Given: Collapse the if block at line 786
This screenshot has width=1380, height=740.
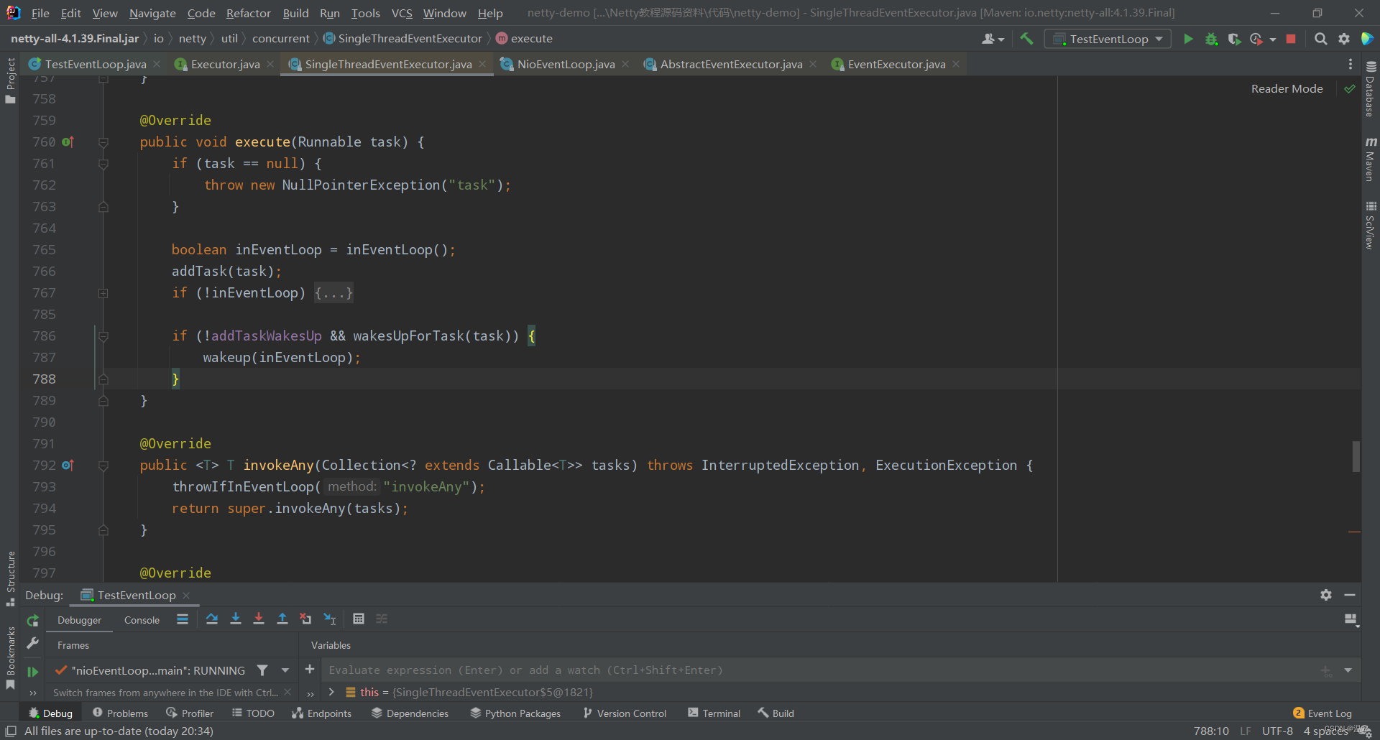Looking at the screenshot, I should (x=103, y=336).
